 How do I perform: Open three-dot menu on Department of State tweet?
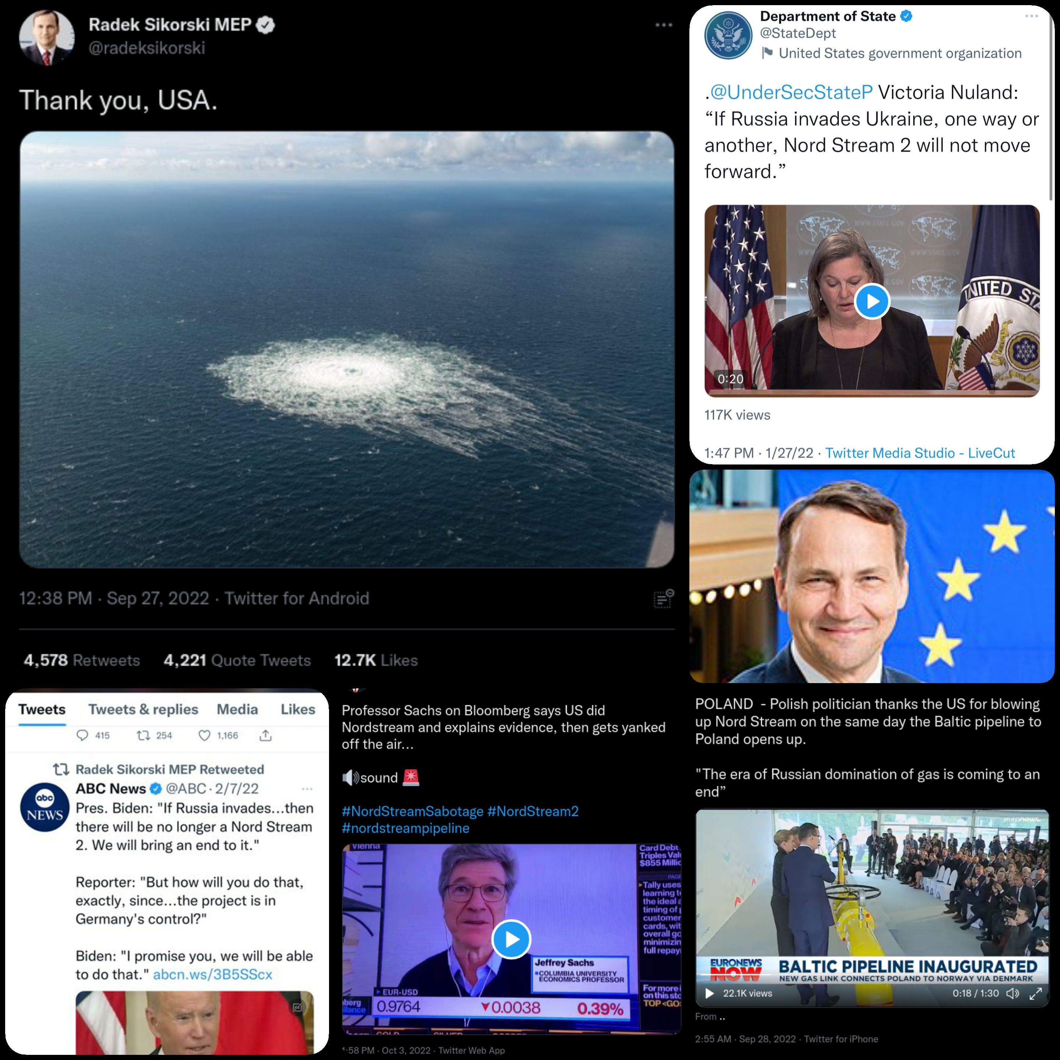[x=1031, y=16]
